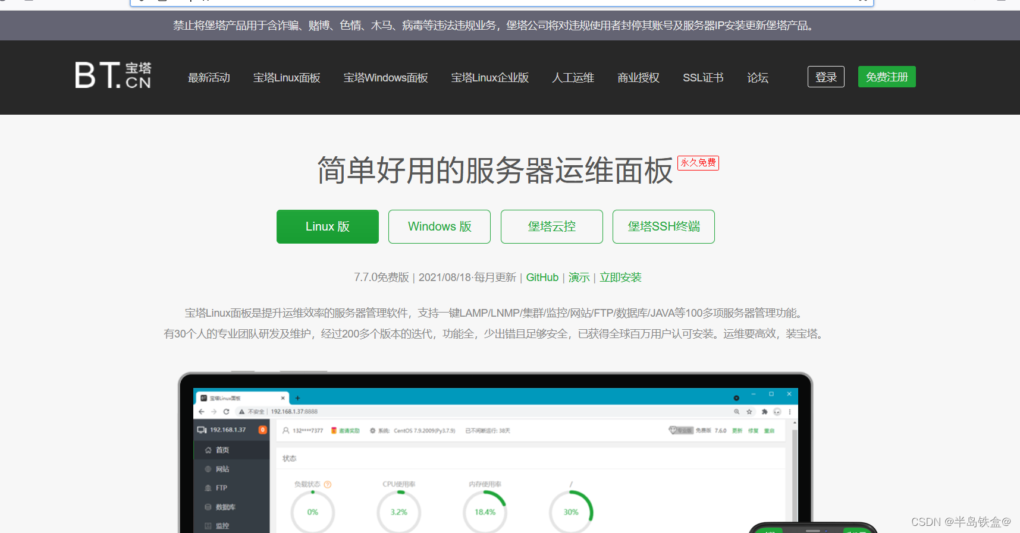Click the 首页 home icon in demo sidebar

[x=208, y=450]
